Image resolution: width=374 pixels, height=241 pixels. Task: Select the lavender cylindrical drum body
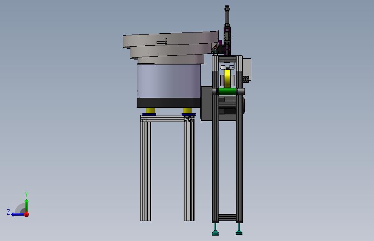(x=169, y=81)
